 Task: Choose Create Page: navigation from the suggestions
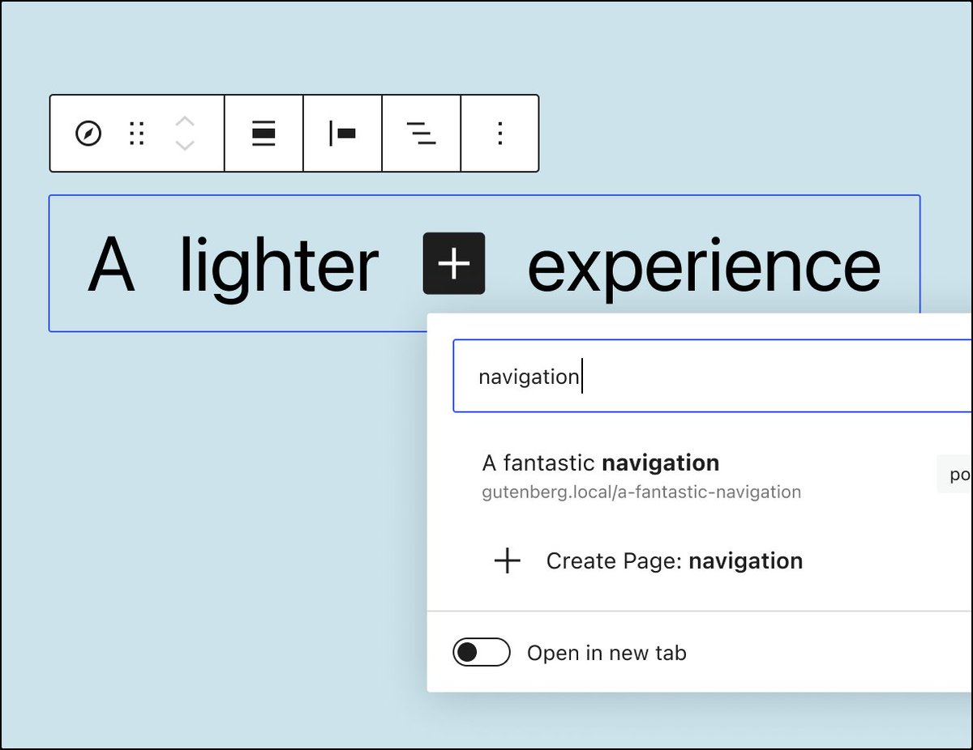675,560
